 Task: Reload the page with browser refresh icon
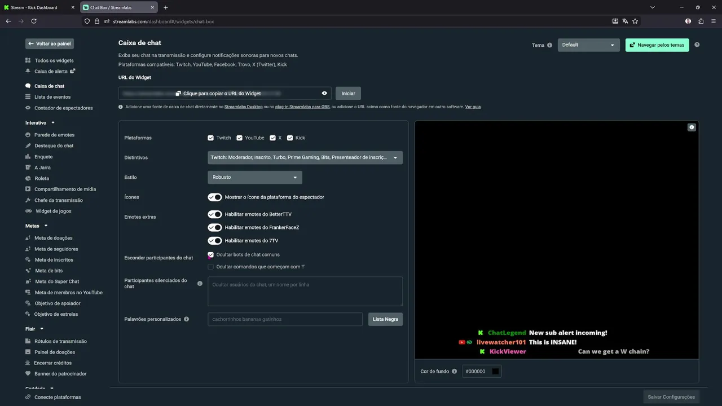pos(34,21)
